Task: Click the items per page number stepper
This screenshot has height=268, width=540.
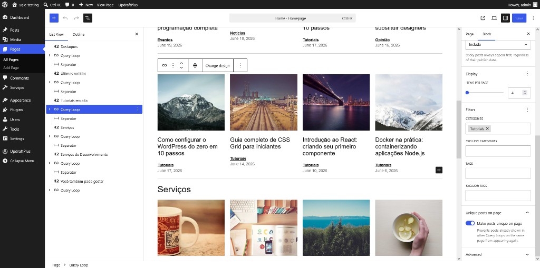Action: coord(525,93)
